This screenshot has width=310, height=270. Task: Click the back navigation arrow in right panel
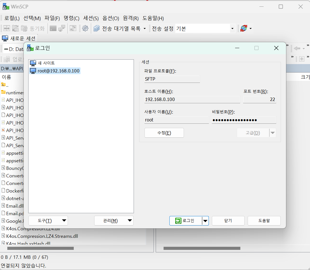click(x=297, y=48)
